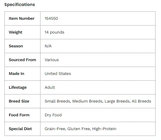Click the Specifications heading
This screenshot has height=140, width=161.
20,5
